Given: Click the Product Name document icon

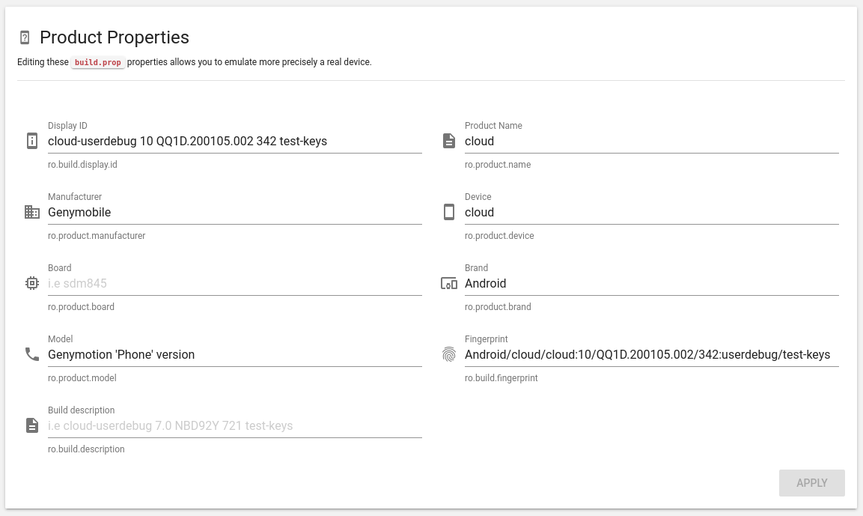Looking at the screenshot, I should (x=449, y=141).
